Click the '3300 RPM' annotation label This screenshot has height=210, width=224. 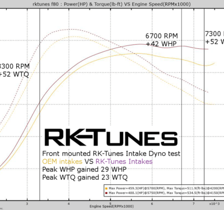tap(15, 66)
